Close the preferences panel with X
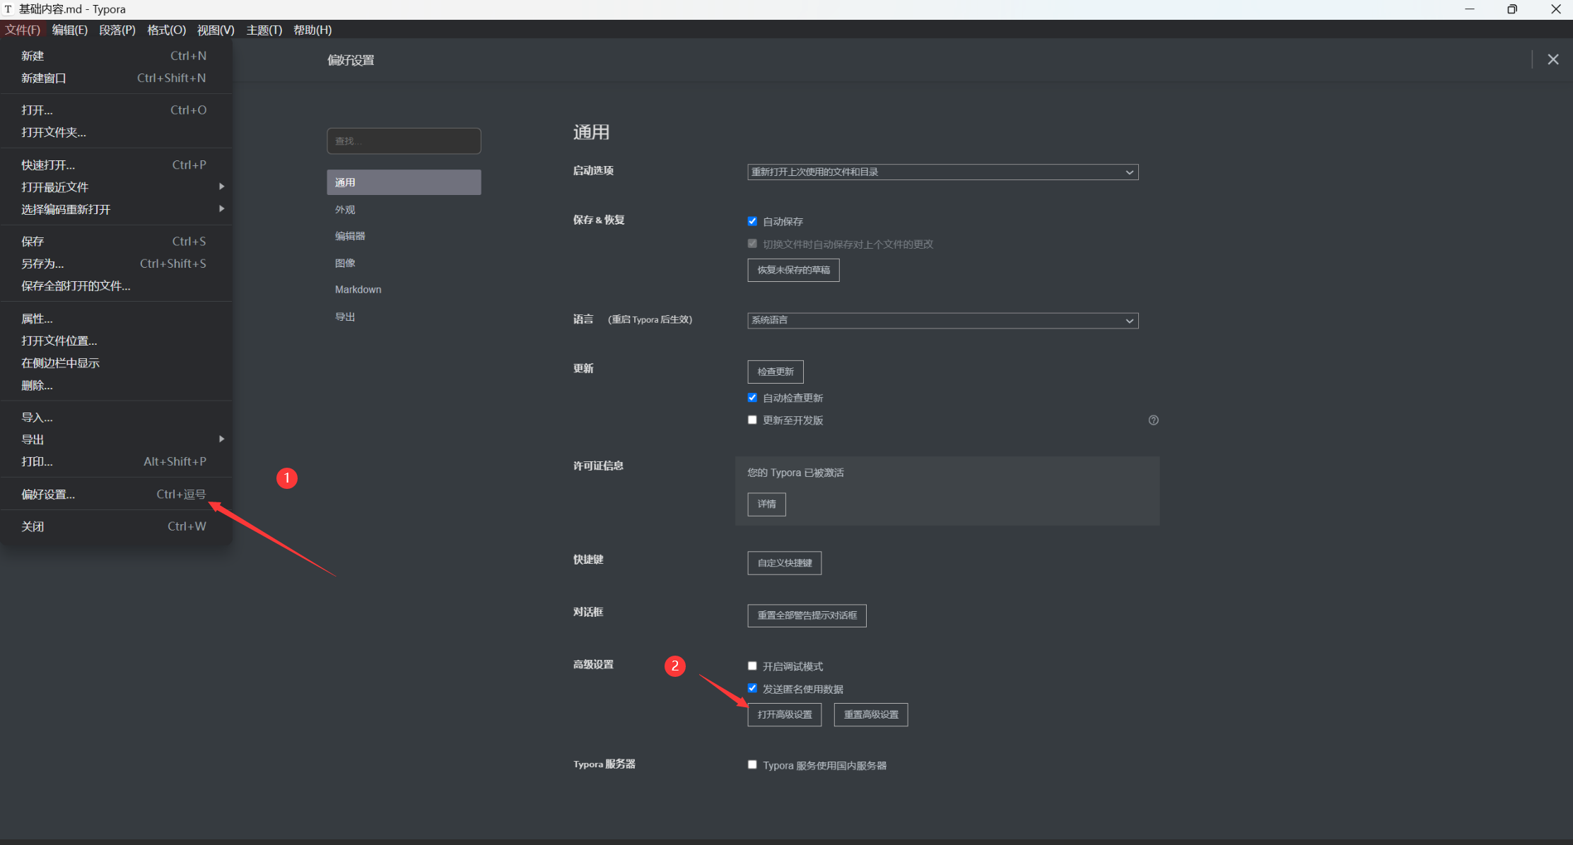Screen dimensions: 1573x845 1552,60
